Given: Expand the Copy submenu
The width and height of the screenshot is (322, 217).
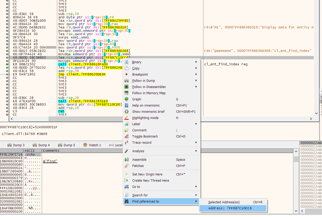Looking at the screenshot, I should pos(196,68).
